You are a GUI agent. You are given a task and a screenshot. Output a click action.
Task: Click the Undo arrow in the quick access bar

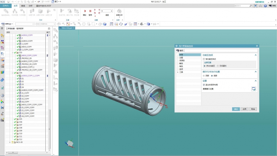pyautogui.click(x=12, y=2)
